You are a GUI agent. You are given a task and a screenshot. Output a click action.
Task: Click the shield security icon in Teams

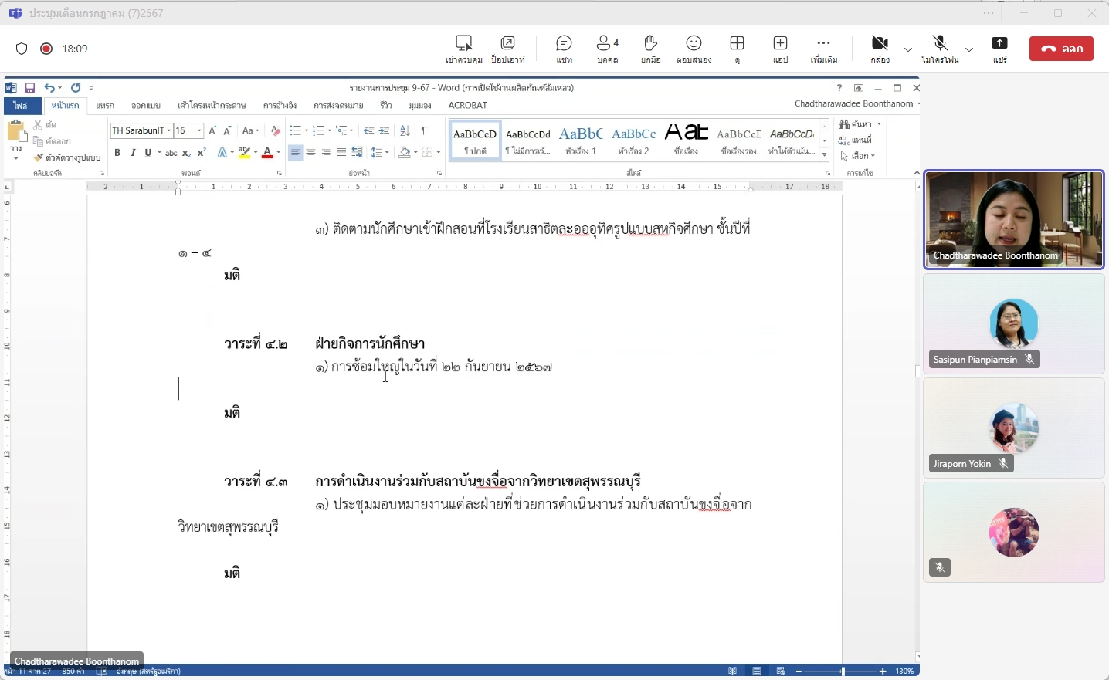[x=22, y=49]
